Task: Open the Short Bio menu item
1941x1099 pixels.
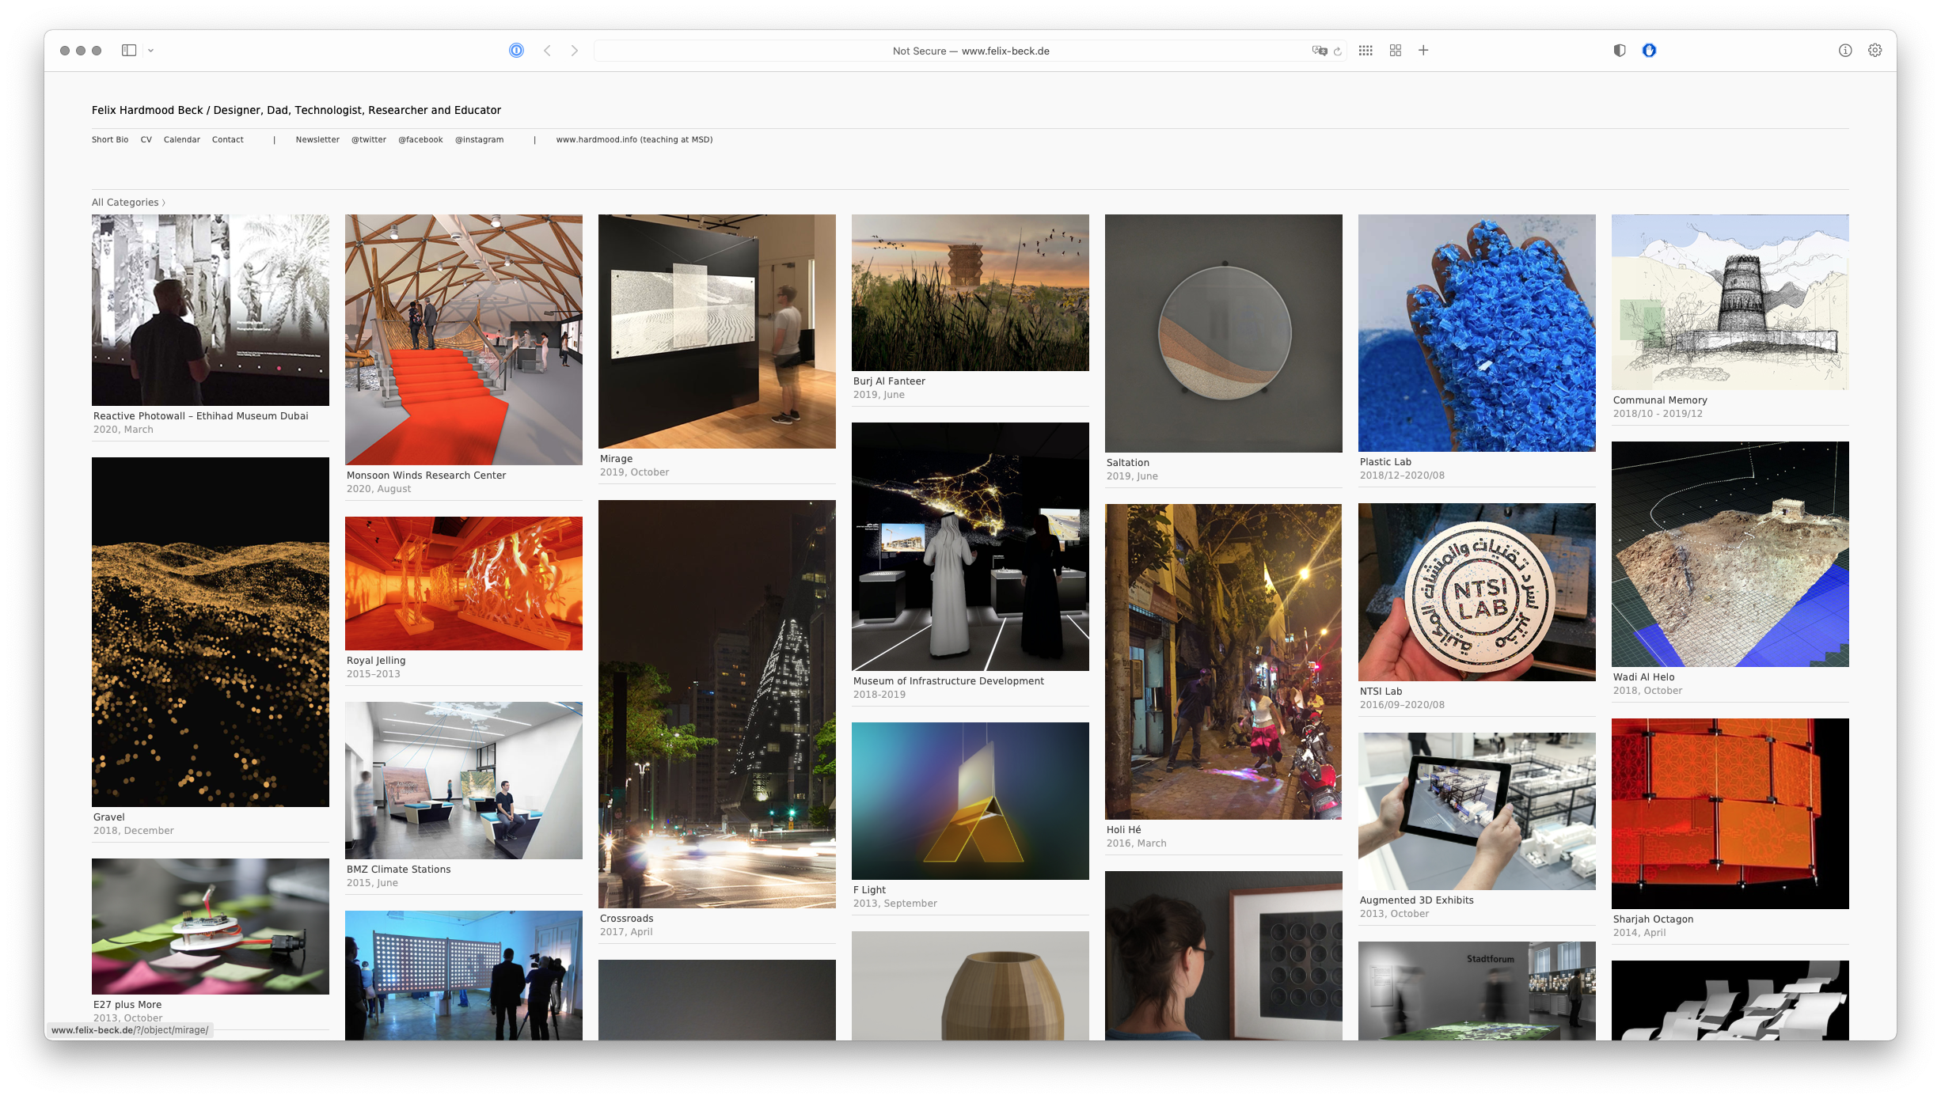Action: click(x=110, y=139)
